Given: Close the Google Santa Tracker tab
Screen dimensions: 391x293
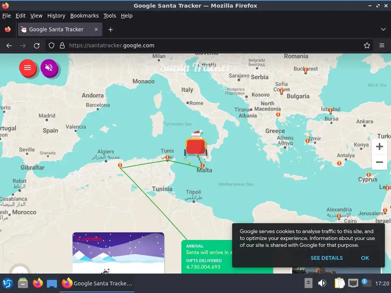Looking at the screenshot, I should coord(96,29).
